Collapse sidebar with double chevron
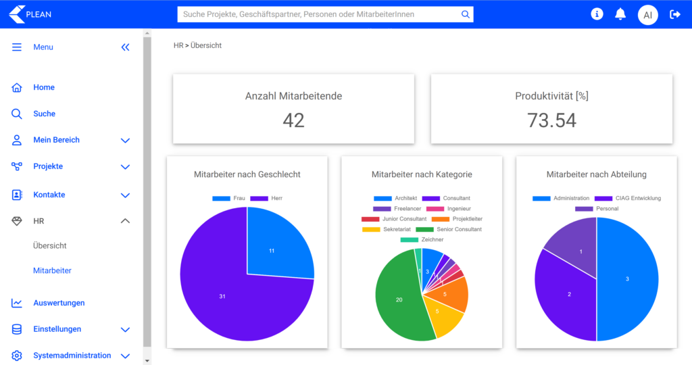The width and height of the screenshot is (692, 365). 125,47
